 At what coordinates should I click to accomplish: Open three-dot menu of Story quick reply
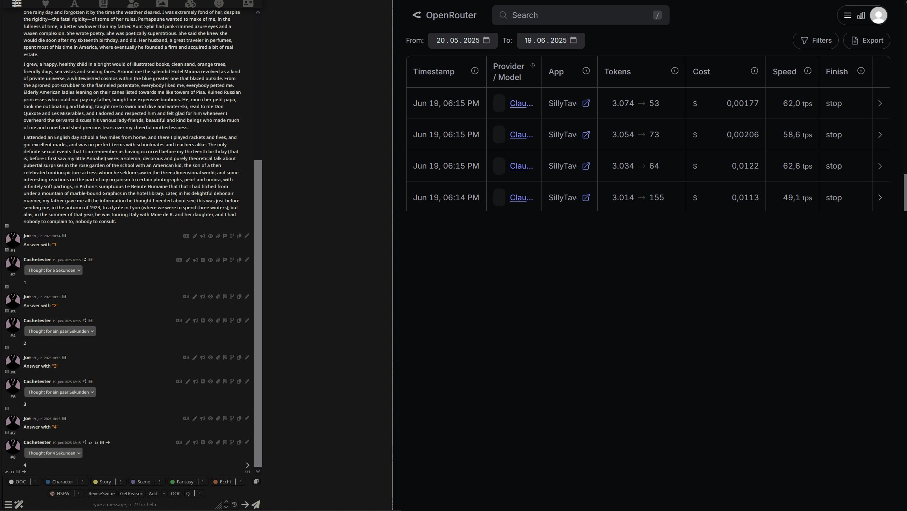(120, 482)
